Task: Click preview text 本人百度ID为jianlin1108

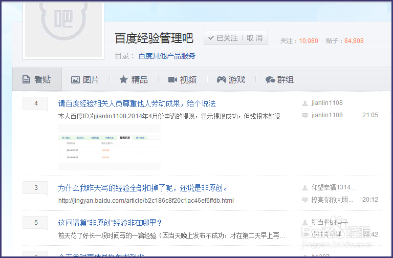Action: pos(172,116)
